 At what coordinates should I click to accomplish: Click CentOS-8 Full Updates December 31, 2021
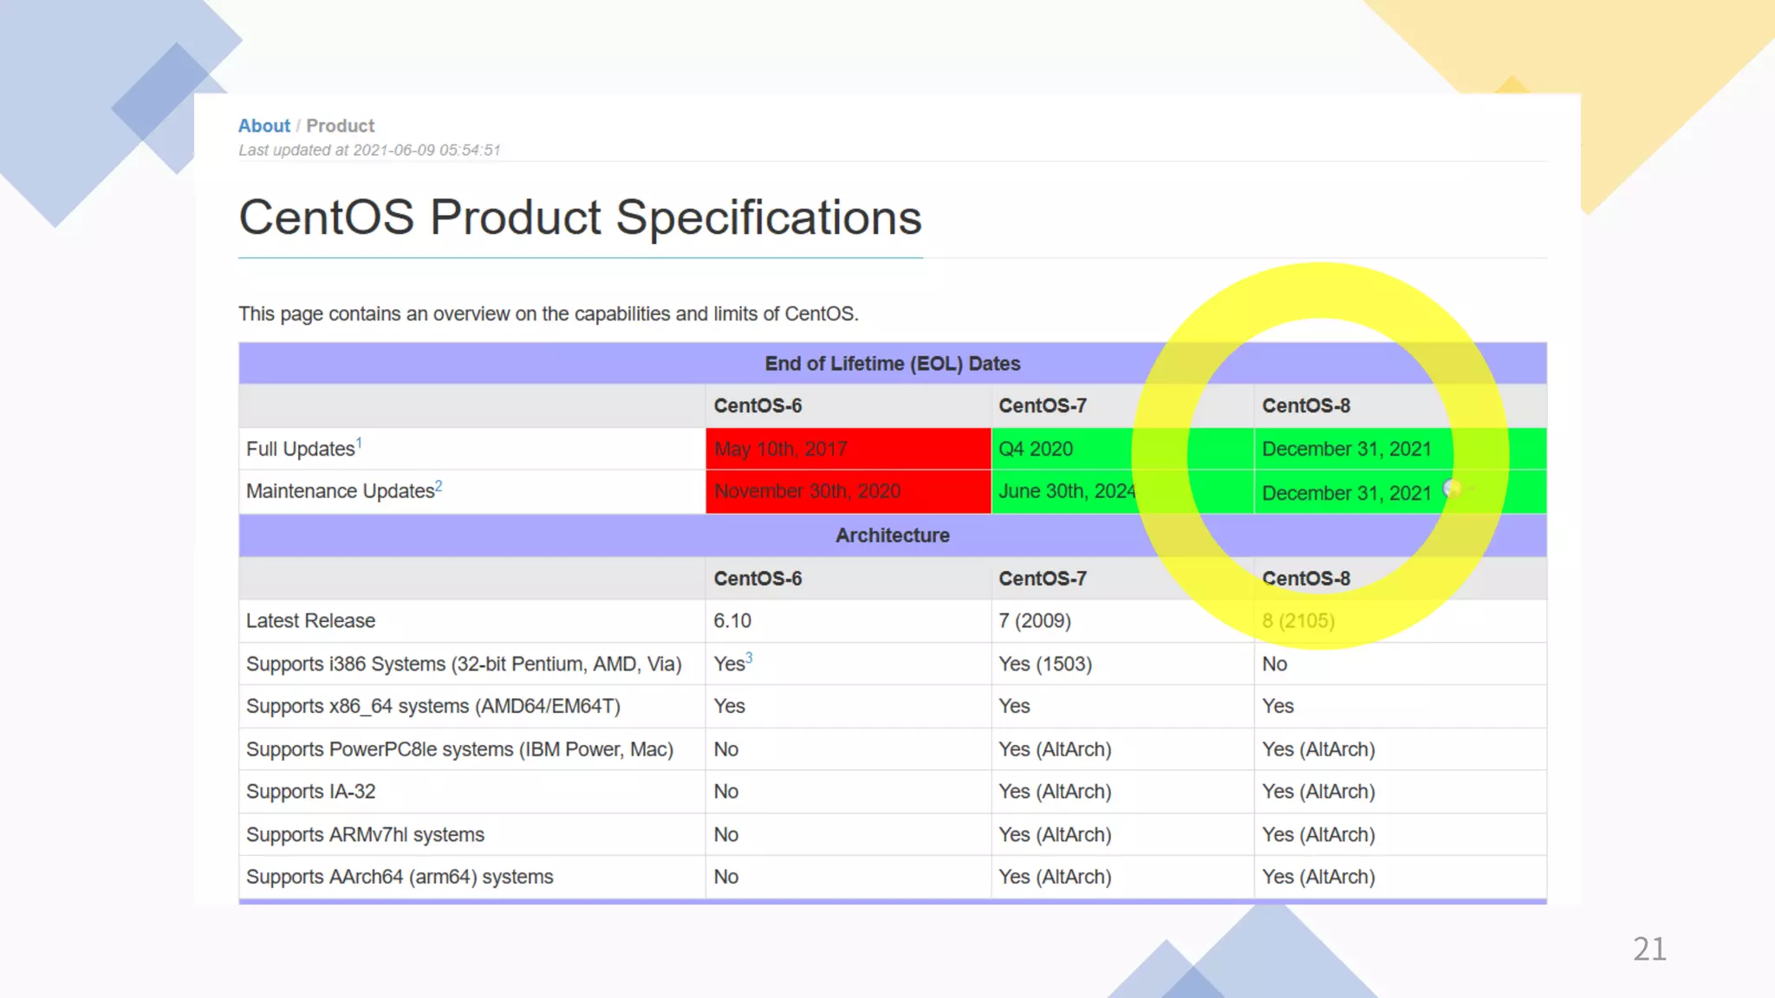(1346, 449)
